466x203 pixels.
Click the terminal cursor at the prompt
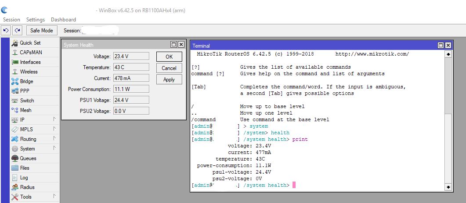coord(294,185)
